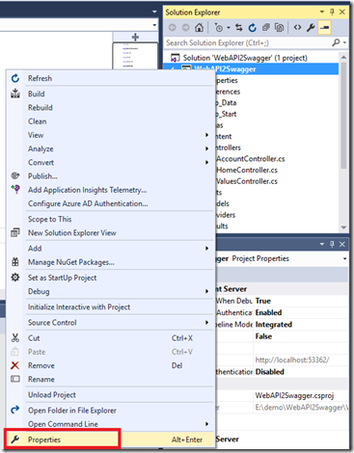
Task: Expand the Open Command Line submenu
Action: click(x=110, y=424)
